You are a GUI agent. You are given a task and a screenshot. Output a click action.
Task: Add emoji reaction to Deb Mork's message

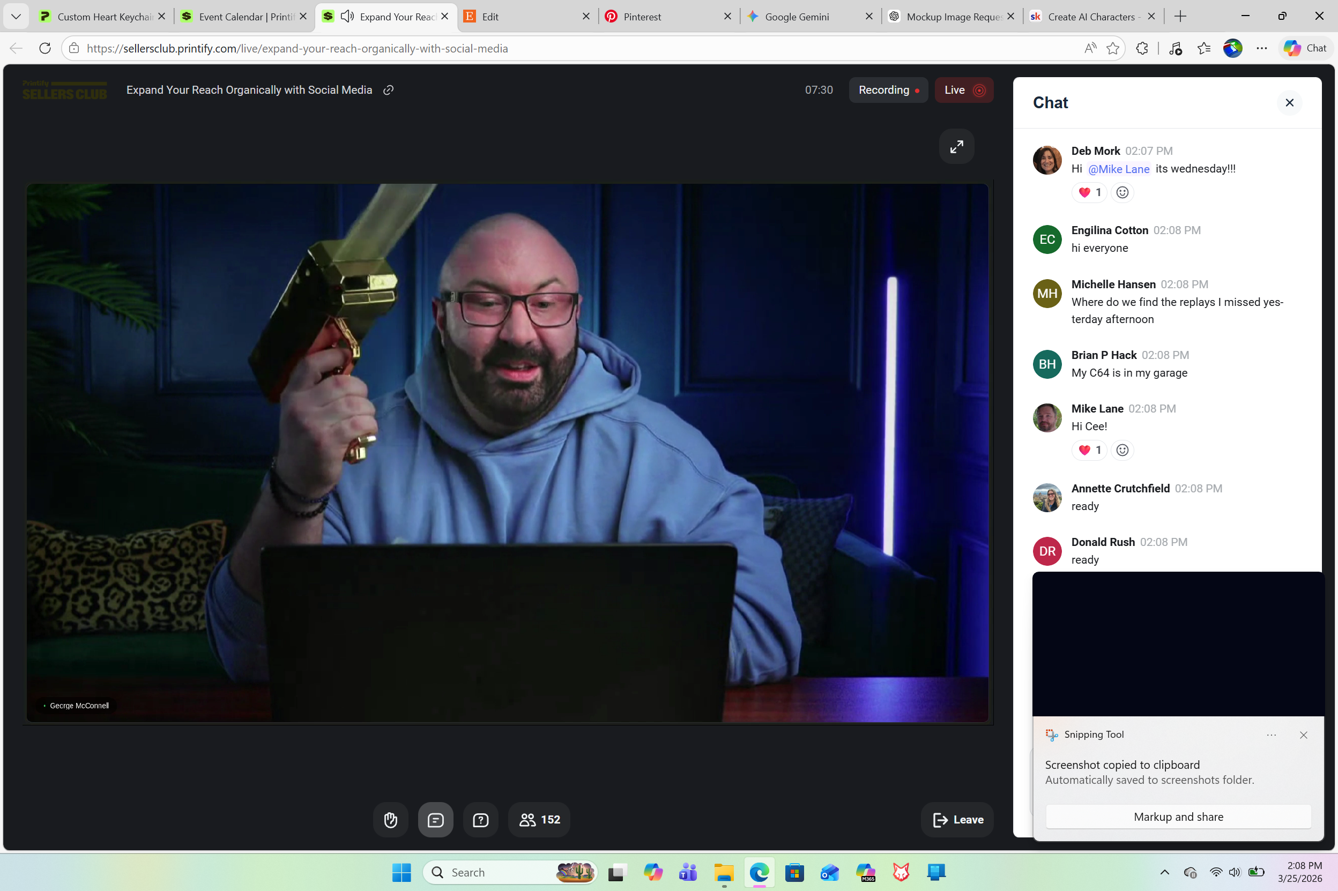(1122, 192)
